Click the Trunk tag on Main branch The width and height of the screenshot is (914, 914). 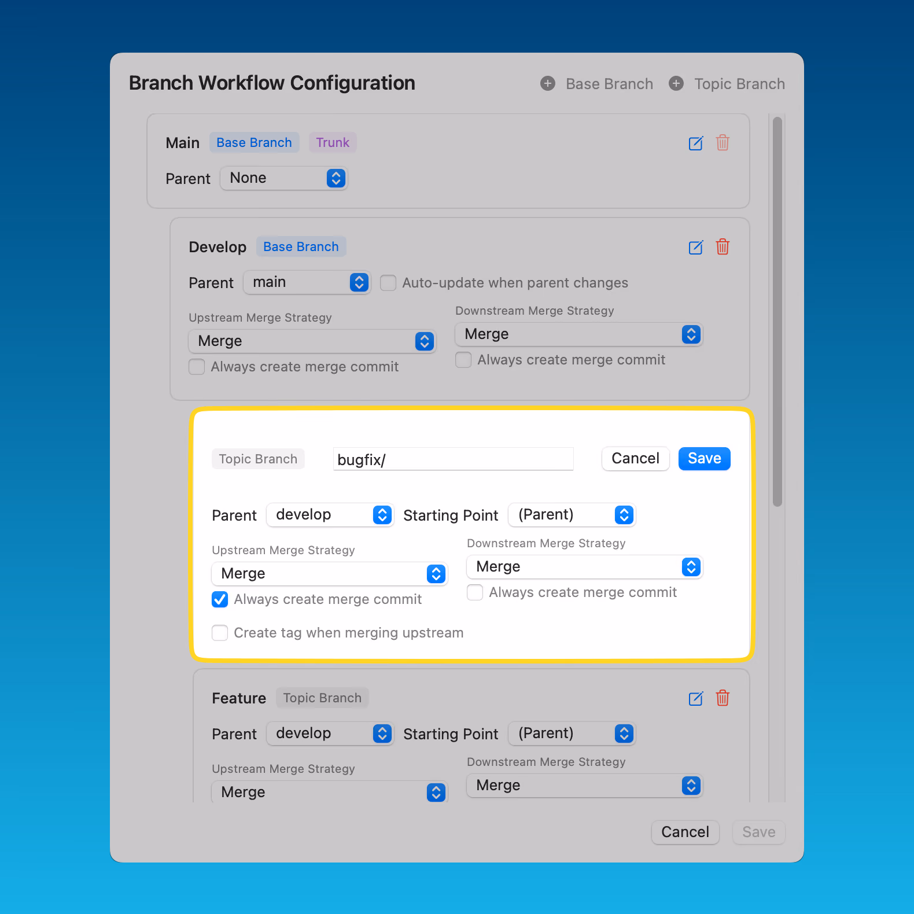(x=333, y=142)
